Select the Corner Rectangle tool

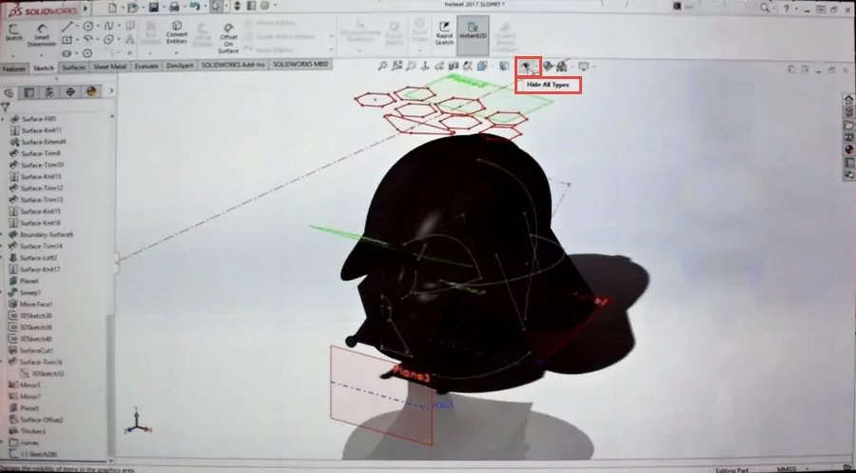click(67, 40)
